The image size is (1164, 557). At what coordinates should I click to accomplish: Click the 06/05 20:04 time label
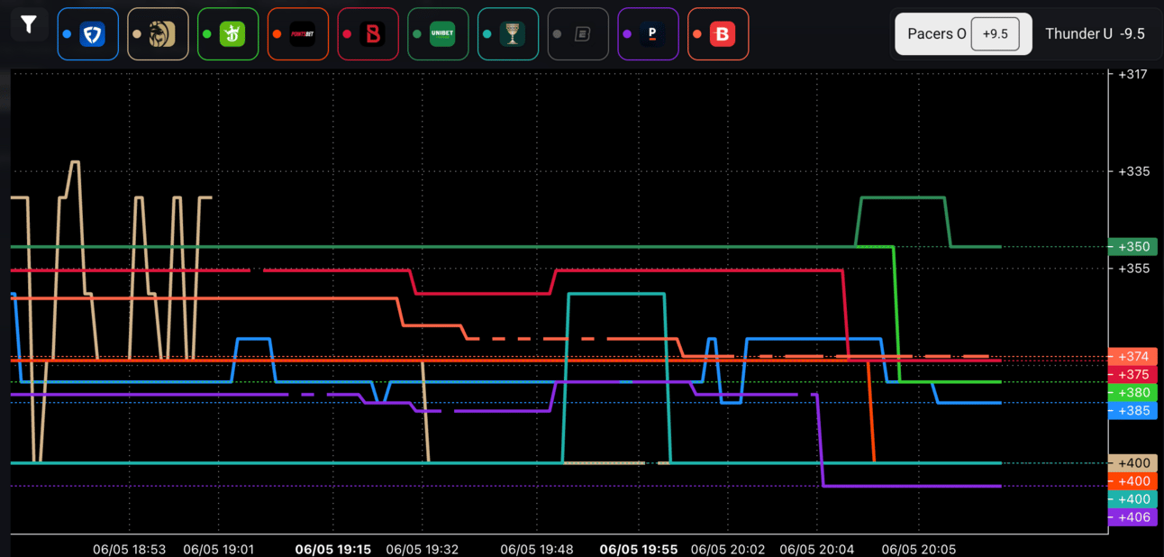(x=817, y=549)
